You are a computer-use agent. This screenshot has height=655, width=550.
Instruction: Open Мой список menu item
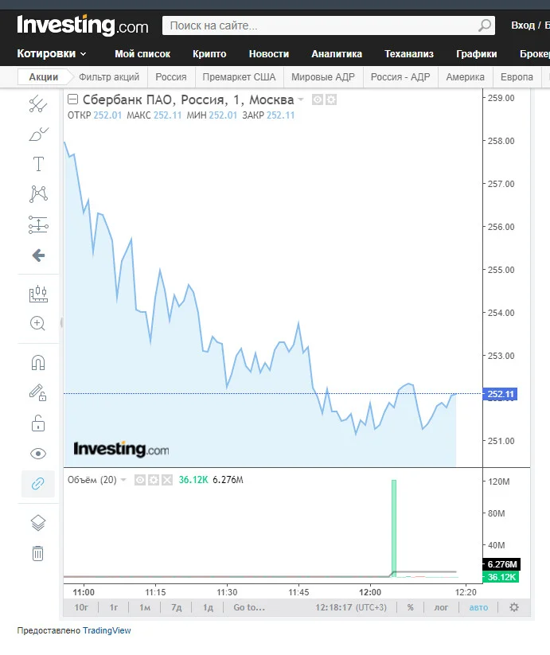142,54
